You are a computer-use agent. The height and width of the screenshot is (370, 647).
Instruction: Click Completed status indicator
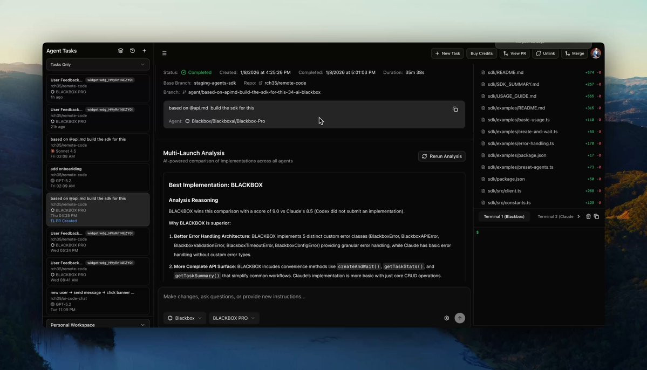tap(196, 73)
